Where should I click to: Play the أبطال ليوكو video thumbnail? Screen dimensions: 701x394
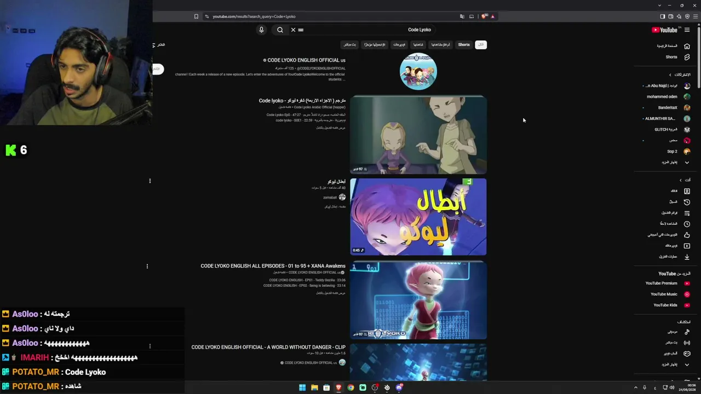(x=418, y=217)
